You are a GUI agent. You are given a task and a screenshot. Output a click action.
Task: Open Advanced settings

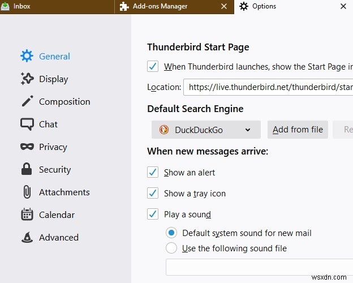pos(50,237)
